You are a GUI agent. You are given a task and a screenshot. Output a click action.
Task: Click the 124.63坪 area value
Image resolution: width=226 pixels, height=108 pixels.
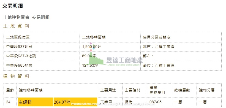click(90, 65)
